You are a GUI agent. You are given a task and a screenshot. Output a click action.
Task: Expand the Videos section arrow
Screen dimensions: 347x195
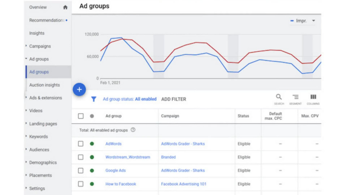(x=26, y=110)
